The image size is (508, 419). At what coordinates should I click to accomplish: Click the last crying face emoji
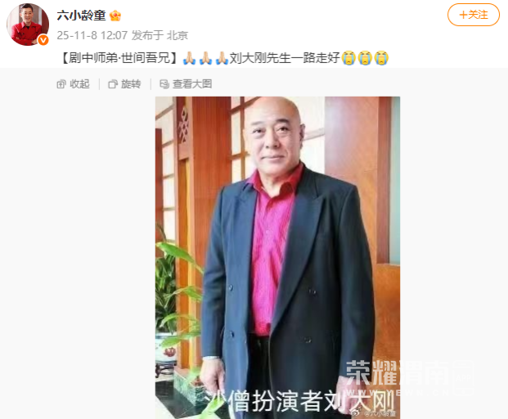click(381, 58)
